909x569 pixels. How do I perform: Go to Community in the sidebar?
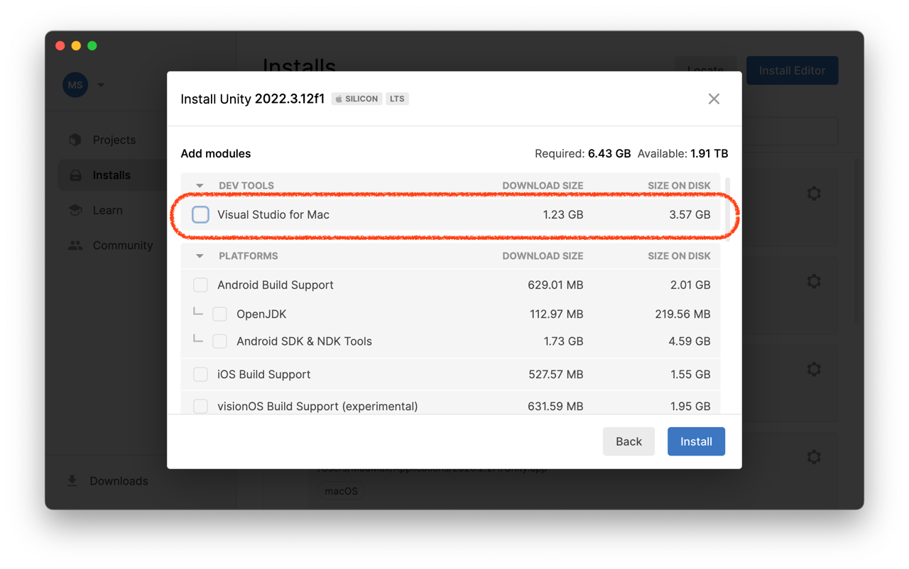pos(122,245)
